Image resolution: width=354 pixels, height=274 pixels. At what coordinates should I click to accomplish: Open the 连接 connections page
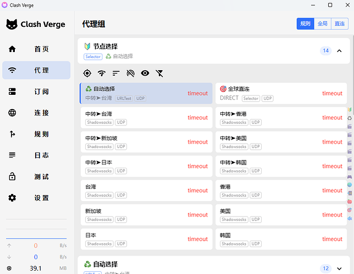point(36,112)
